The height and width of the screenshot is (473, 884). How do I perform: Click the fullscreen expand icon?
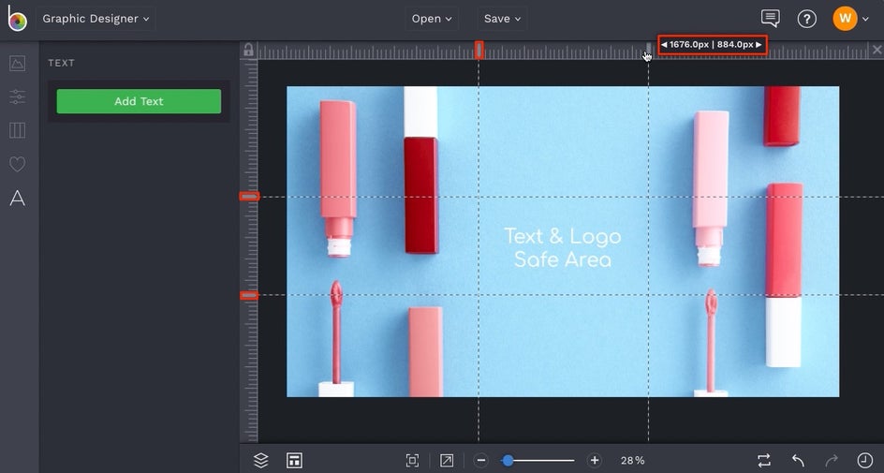pos(447,461)
